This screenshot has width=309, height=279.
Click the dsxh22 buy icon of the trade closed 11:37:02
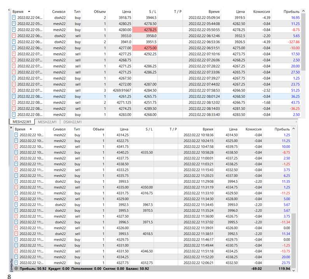[16, 222]
